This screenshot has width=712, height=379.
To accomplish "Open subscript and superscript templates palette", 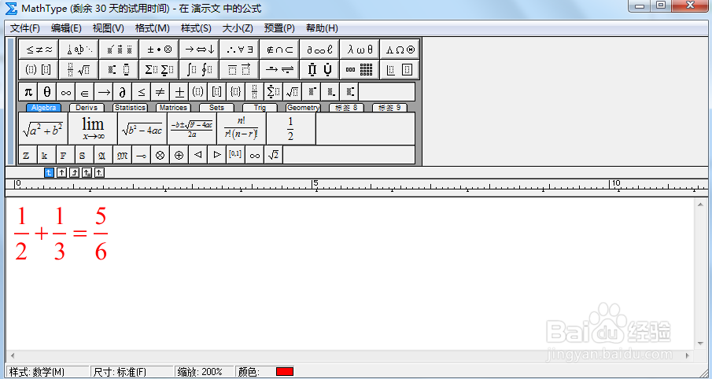I will click(x=119, y=69).
